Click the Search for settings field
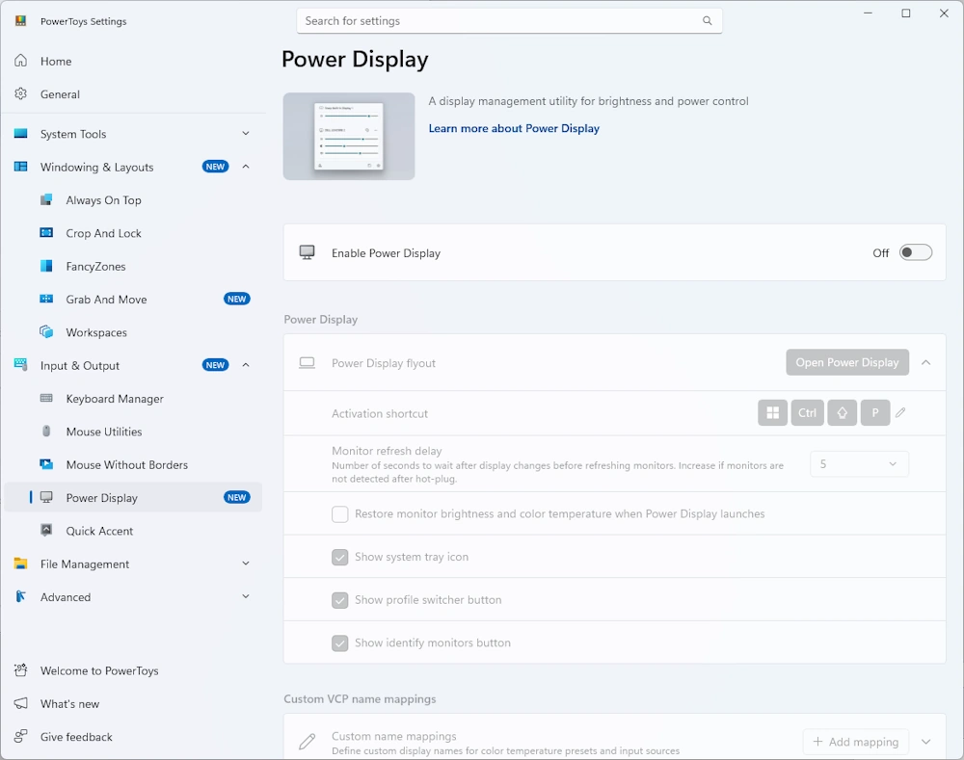 pos(501,21)
